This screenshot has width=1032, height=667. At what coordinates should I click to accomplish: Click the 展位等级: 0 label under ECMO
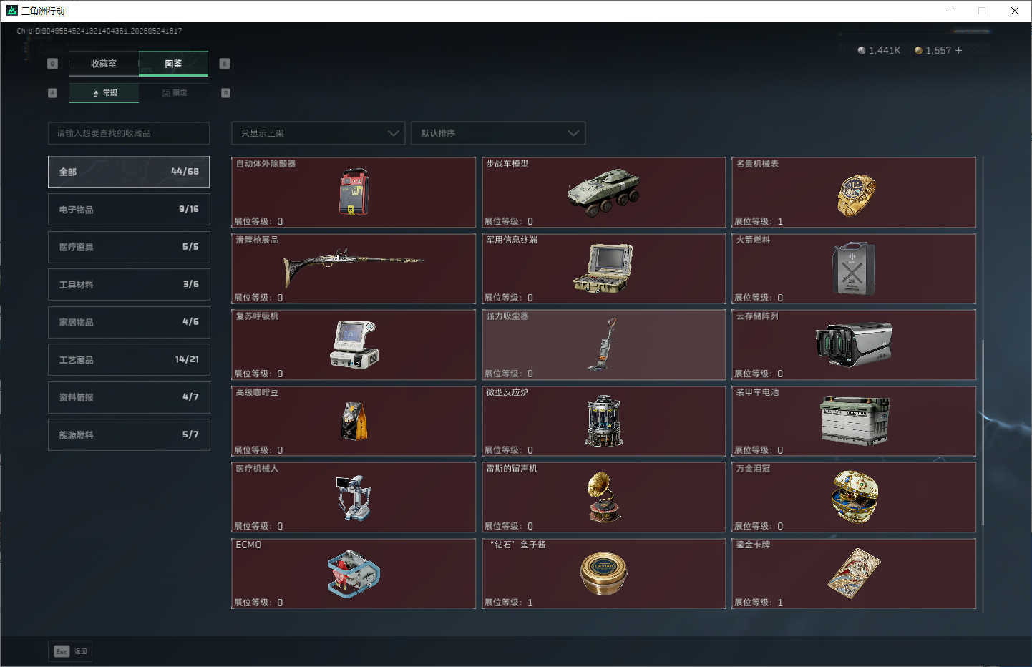258,603
